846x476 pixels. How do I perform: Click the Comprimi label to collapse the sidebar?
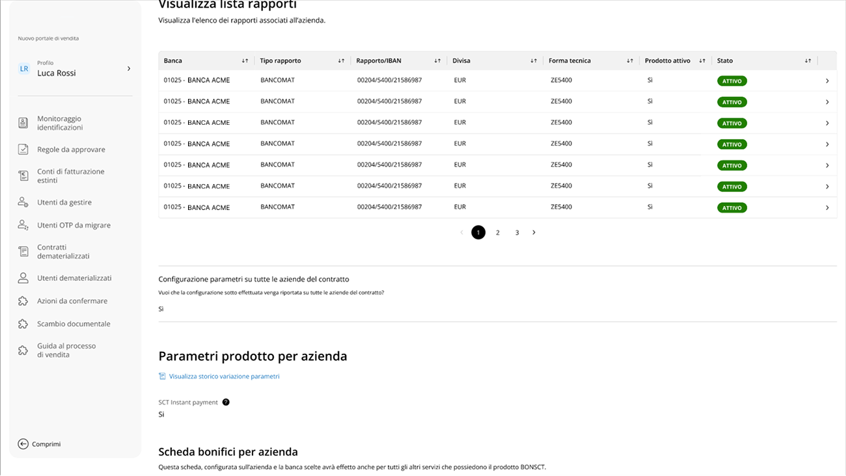[x=46, y=444]
